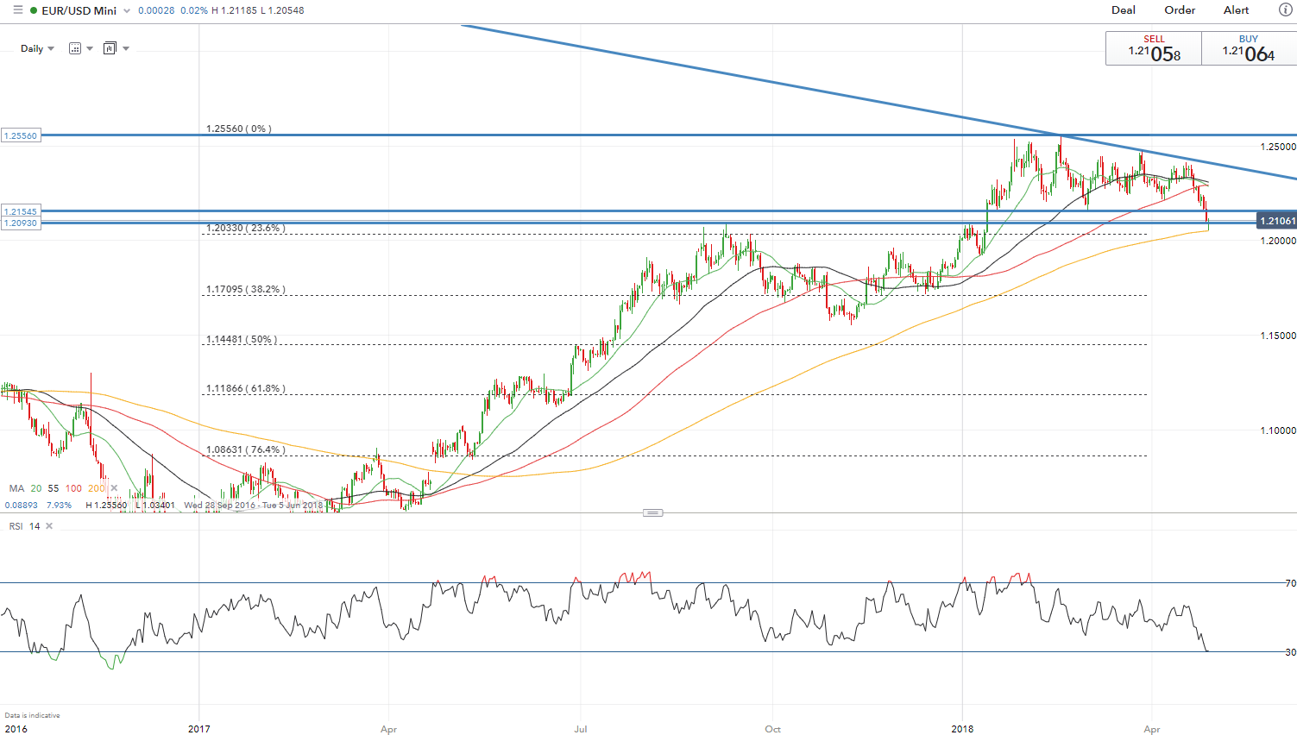Screen dimensions: 1297x735
Task: Click the 0.00028 price change value
Action: click(156, 10)
